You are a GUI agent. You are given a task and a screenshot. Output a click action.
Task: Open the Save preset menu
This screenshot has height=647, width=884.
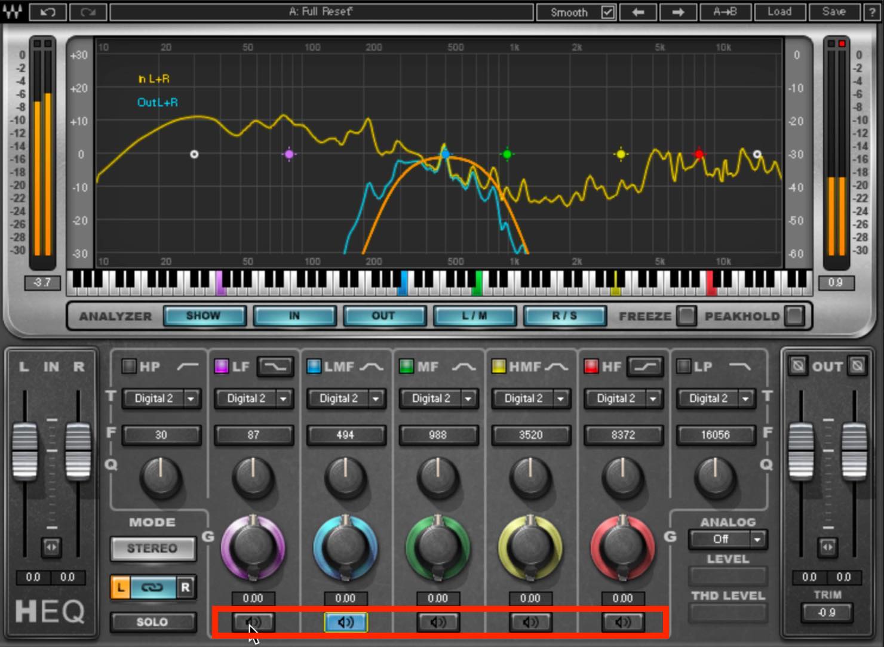click(833, 12)
